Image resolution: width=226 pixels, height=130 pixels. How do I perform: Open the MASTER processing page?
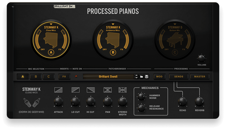[x=200, y=76]
